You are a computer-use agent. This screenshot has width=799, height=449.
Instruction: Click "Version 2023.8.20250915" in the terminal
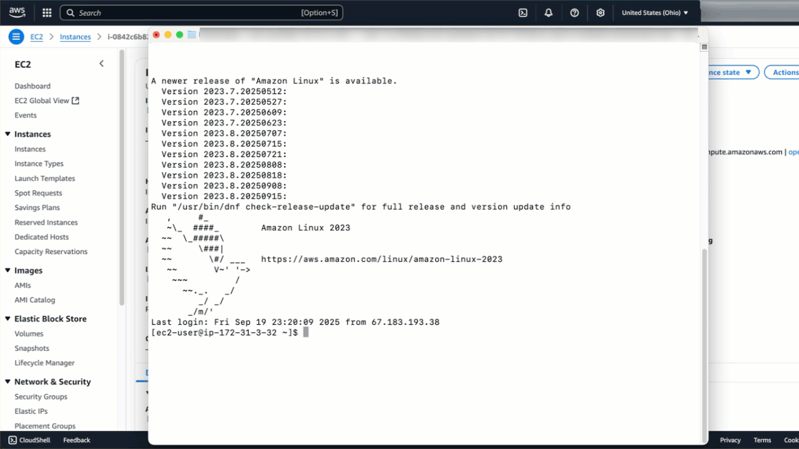pos(224,196)
